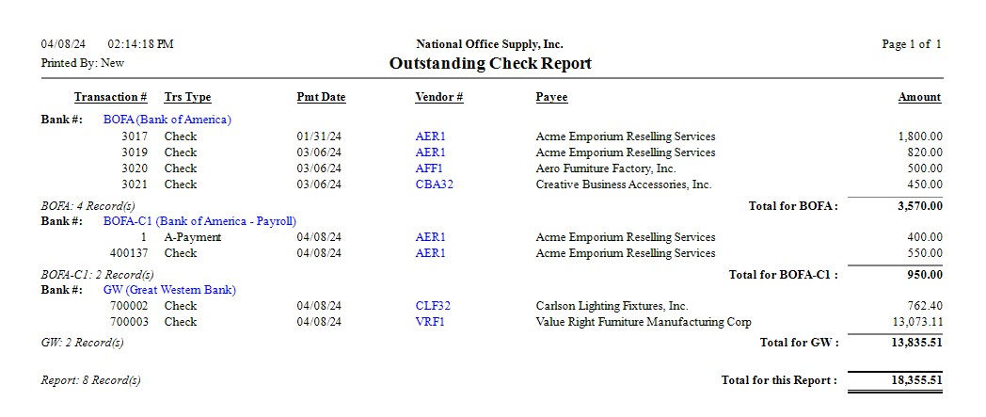Image resolution: width=986 pixels, height=417 pixels.
Task: Click vendor AER1 link for check 3019
Action: [430, 152]
